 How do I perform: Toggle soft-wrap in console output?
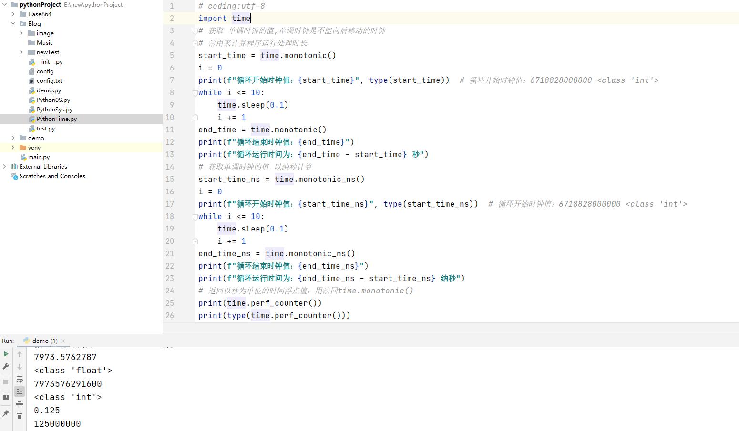point(20,379)
